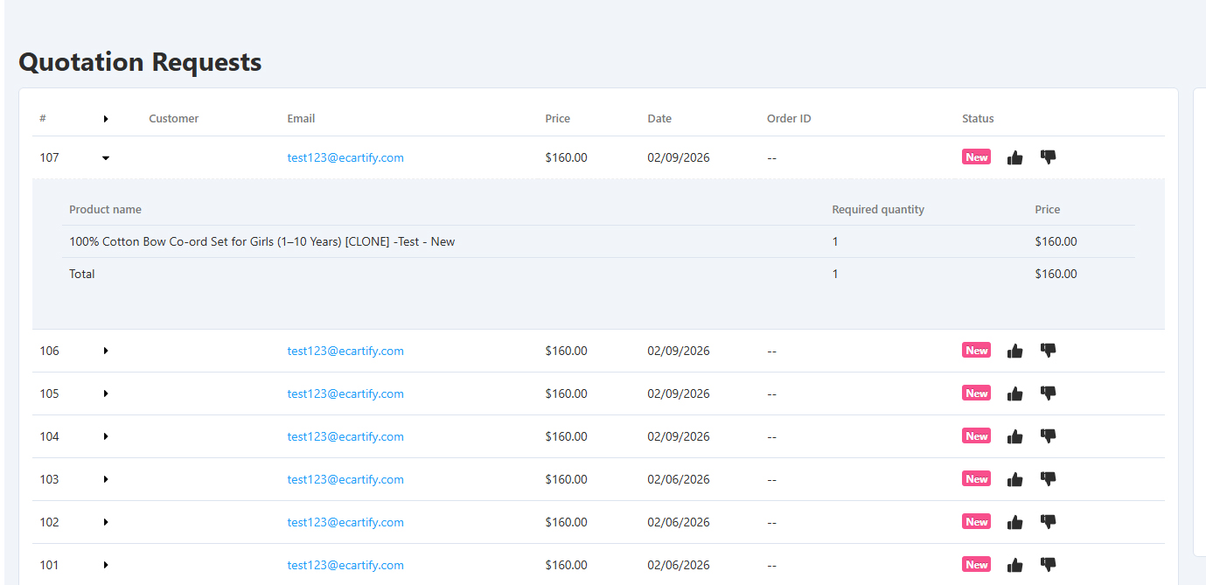The image size is (1206, 585).
Task: Click the Price column header
Action: [x=557, y=119]
